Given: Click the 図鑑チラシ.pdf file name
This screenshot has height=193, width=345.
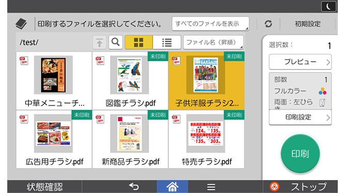Looking at the screenshot, I should [x=131, y=103].
